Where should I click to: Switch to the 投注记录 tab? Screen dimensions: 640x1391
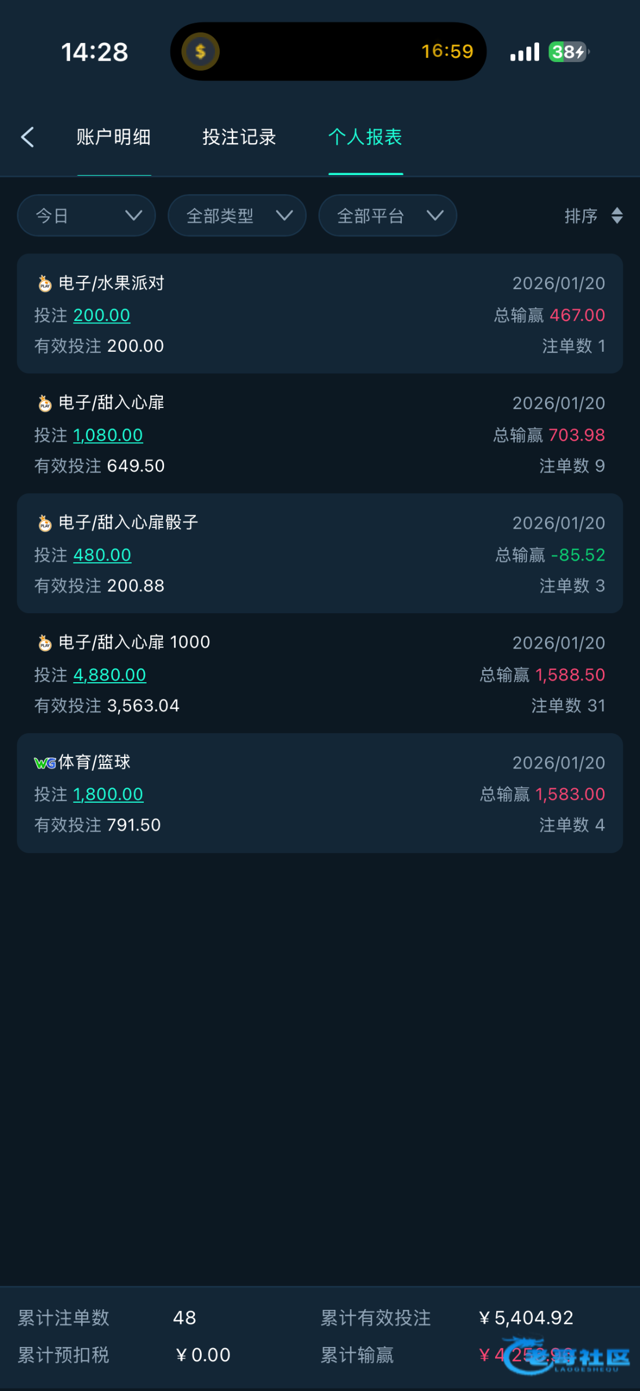[x=239, y=137]
